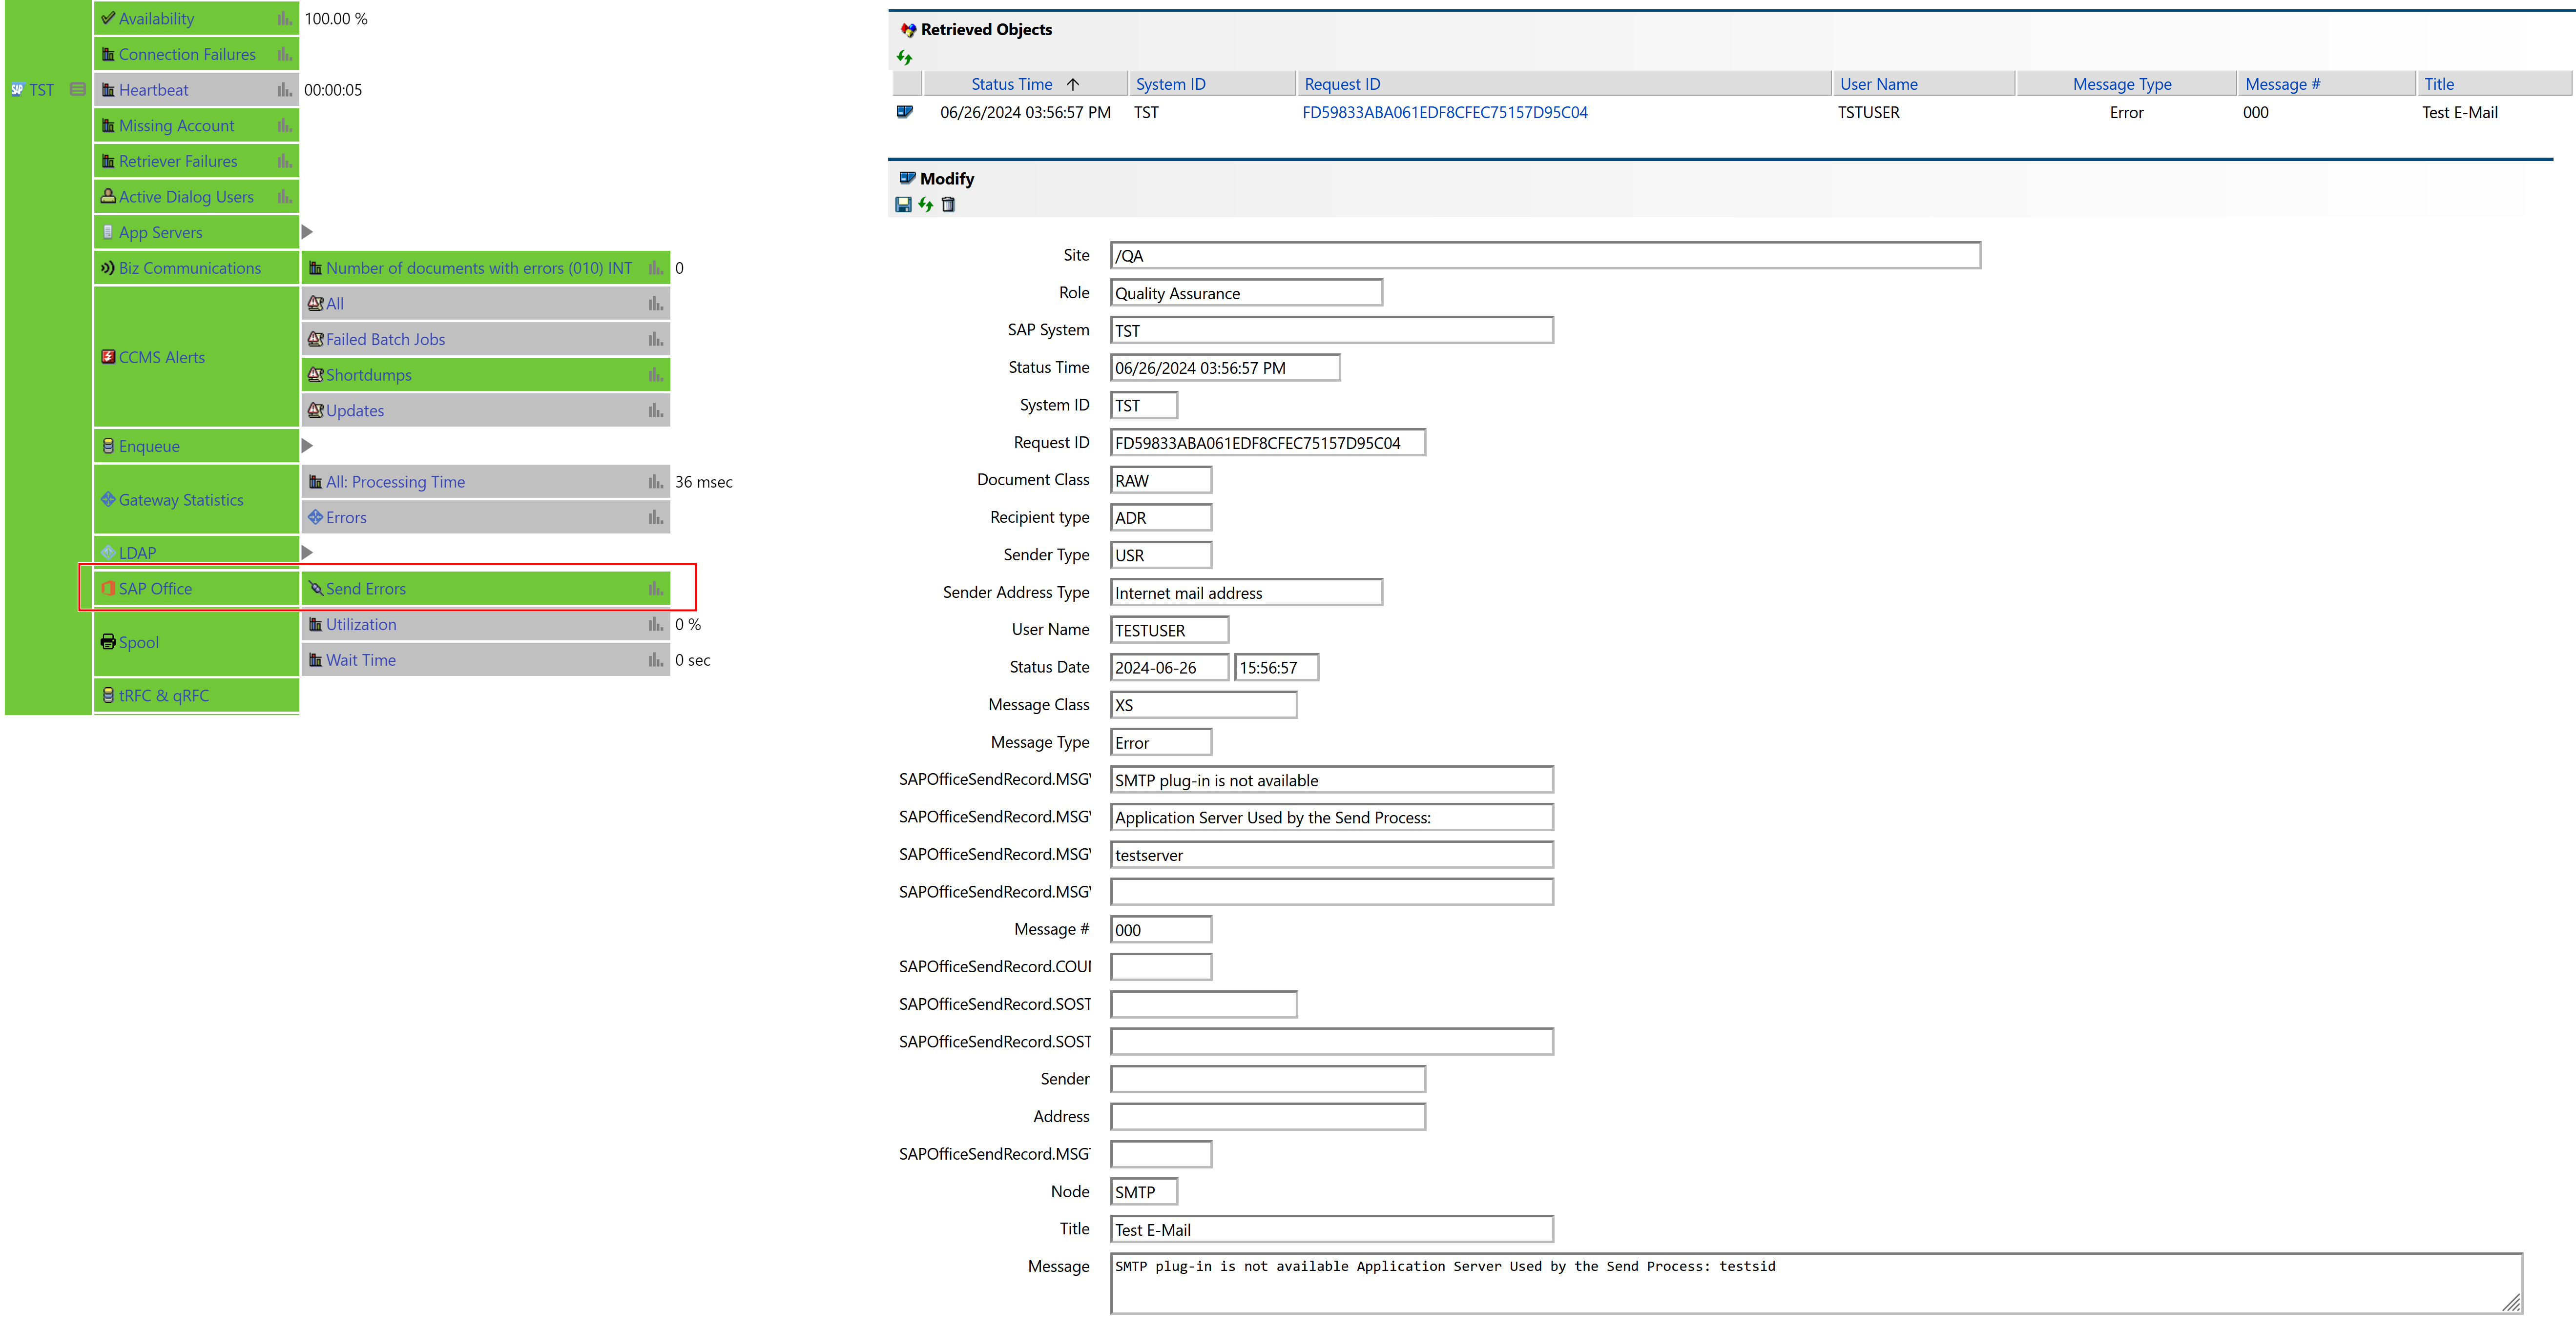Open the SAP Office link
Screen dimensions: 2576x1330
(155, 589)
